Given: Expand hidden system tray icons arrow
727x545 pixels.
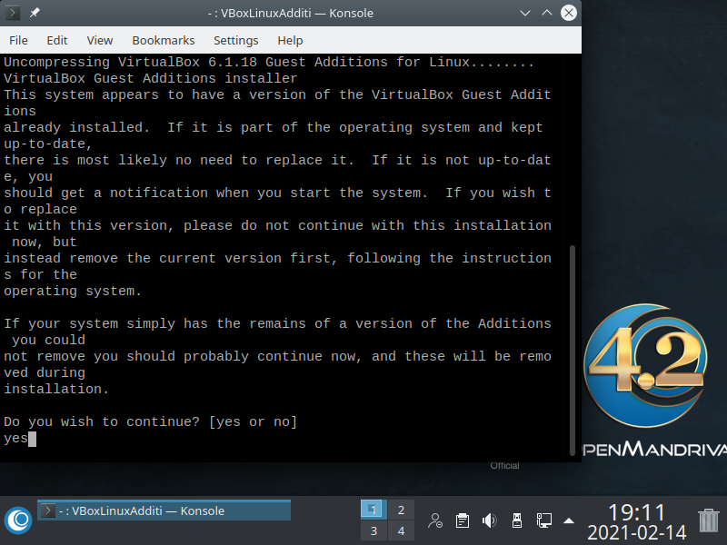Looking at the screenshot, I should coord(569,520).
